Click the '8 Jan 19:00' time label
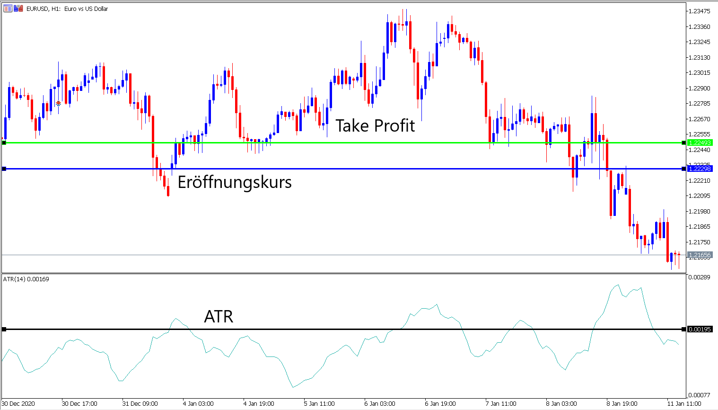 [622, 404]
